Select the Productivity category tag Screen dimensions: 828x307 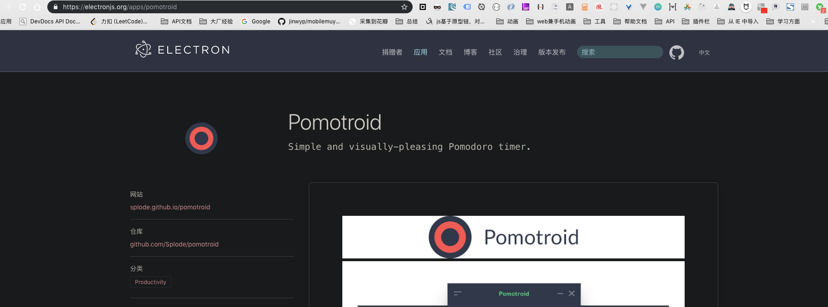pyautogui.click(x=151, y=282)
